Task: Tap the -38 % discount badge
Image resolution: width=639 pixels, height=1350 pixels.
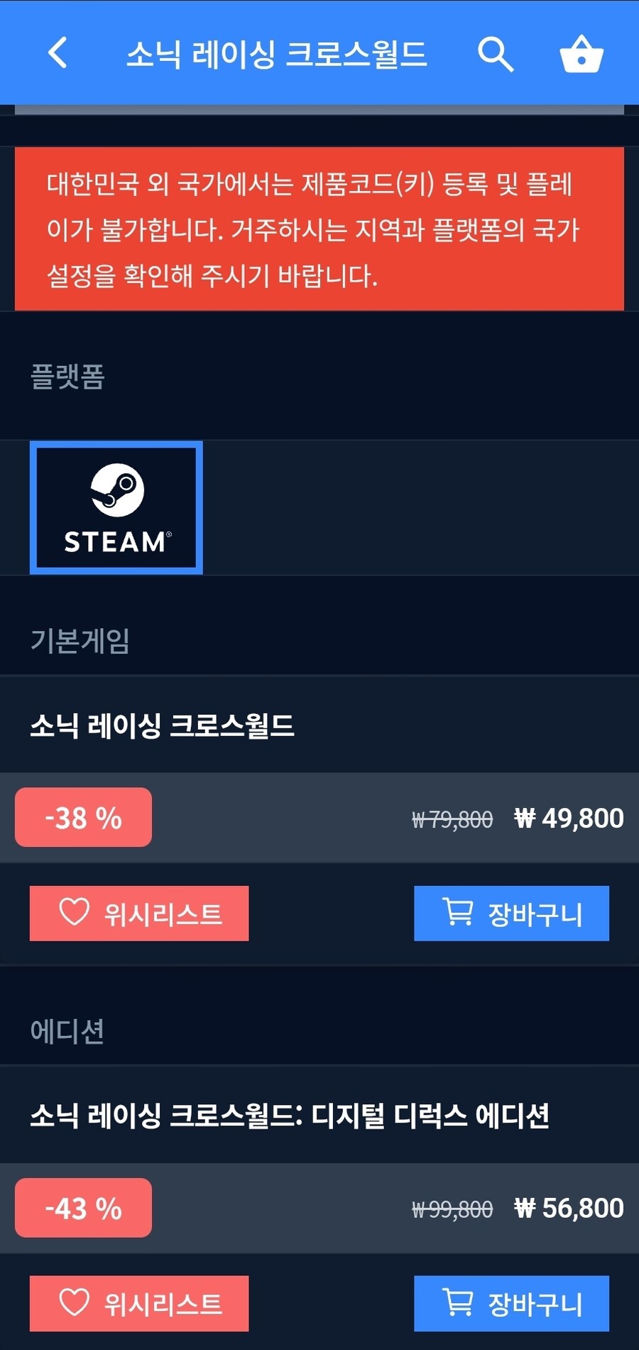Action: pyautogui.click(x=83, y=817)
